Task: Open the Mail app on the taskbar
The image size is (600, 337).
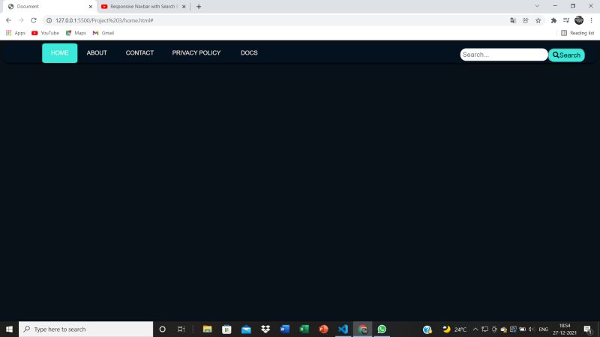Action: coord(246,329)
